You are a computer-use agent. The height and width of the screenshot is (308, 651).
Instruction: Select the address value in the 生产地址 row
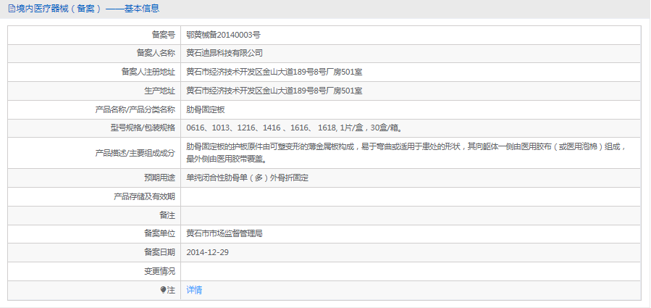click(x=274, y=91)
